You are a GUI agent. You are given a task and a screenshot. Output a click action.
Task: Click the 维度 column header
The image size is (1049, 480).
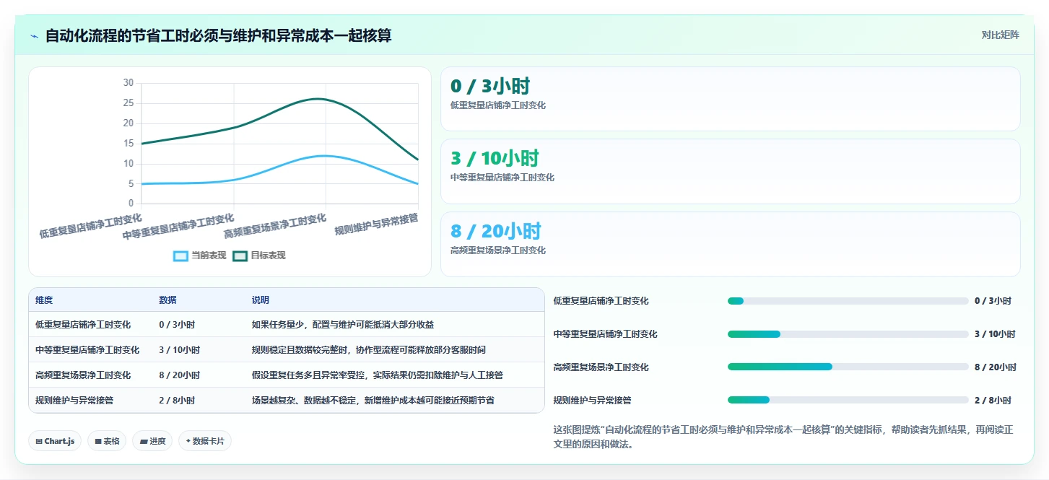(x=44, y=300)
